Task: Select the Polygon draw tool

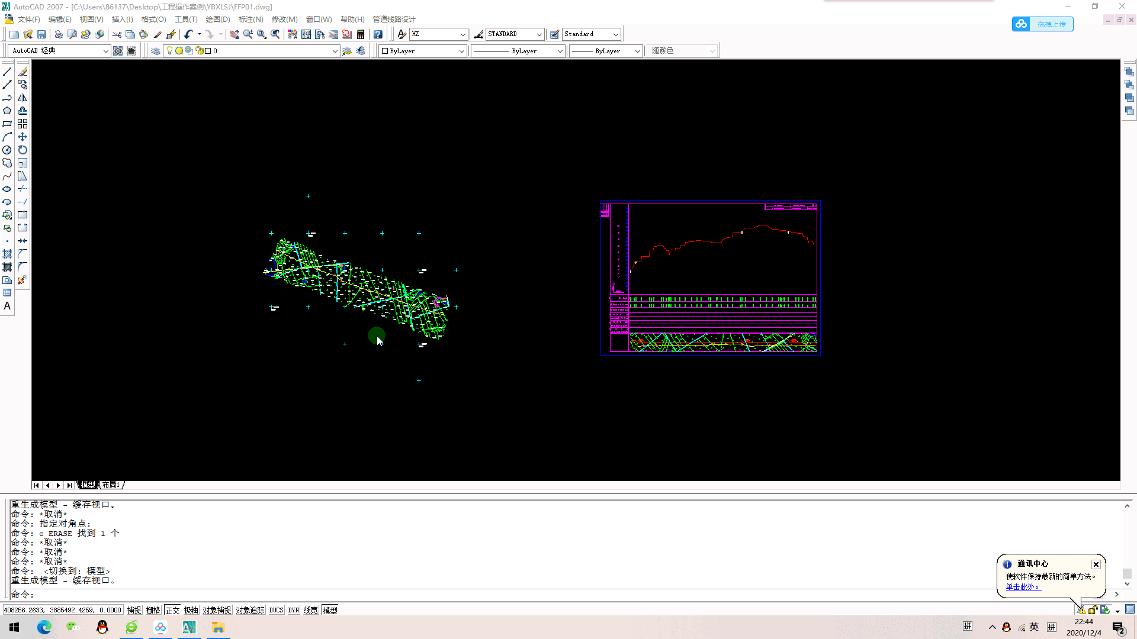Action: coord(7,111)
